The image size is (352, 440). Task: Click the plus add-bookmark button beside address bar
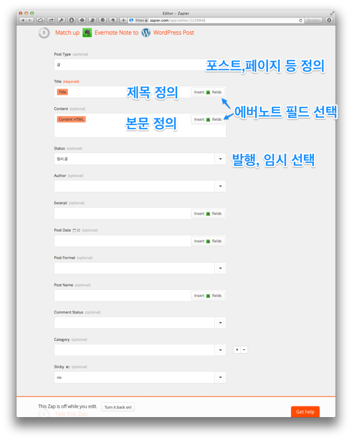coord(123,21)
